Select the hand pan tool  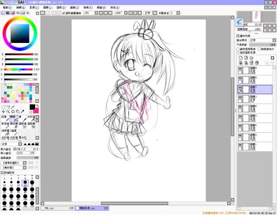[18, 111]
